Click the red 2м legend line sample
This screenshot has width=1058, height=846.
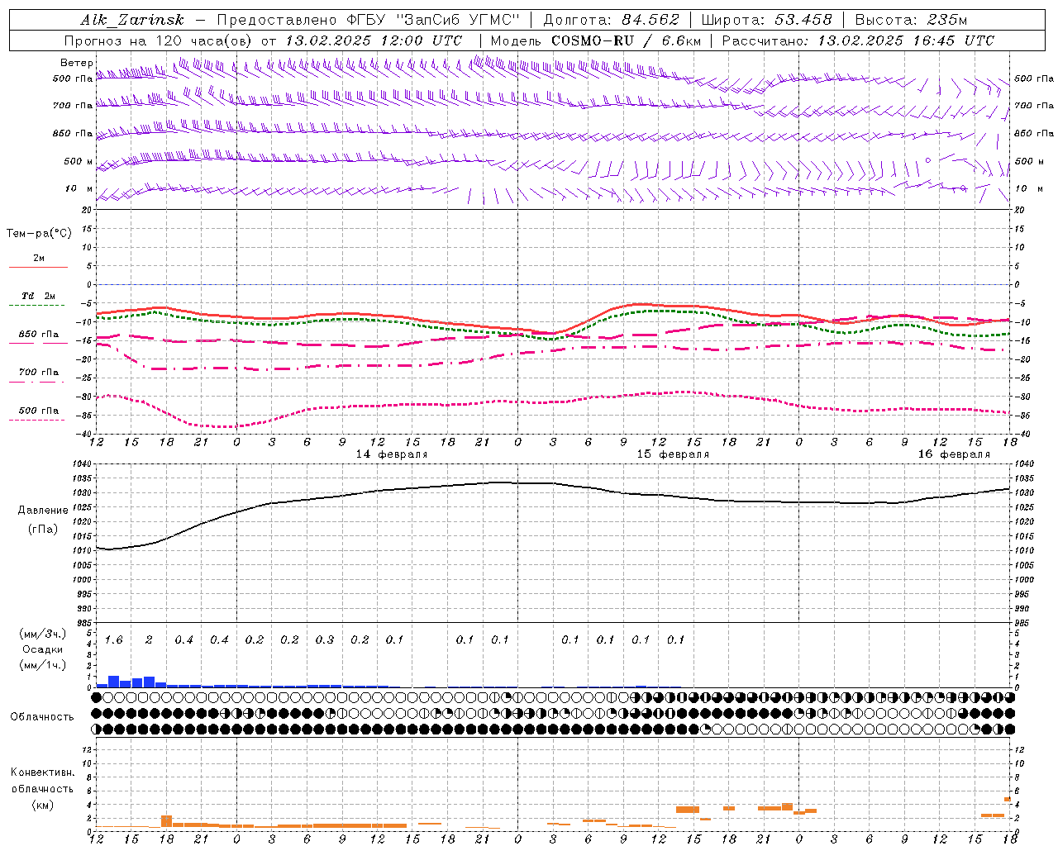click(38, 268)
